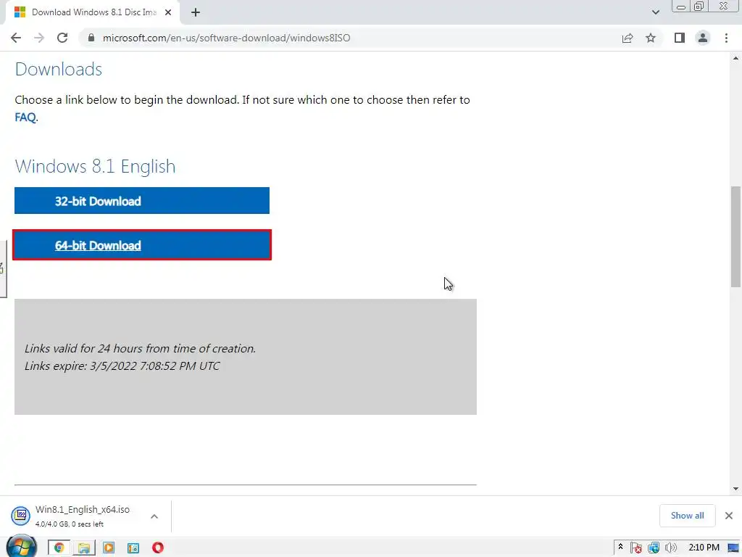Screen dimensions: 742x557
Task: Open the media player taskbar icon
Action: point(109,548)
